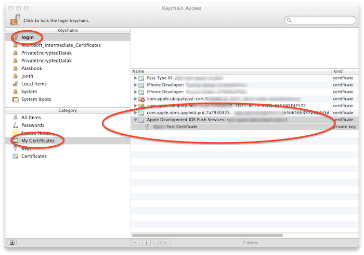Select the Certificates category icon
Image resolution: width=364 pixels, height=255 pixels.
pyautogui.click(x=15, y=156)
